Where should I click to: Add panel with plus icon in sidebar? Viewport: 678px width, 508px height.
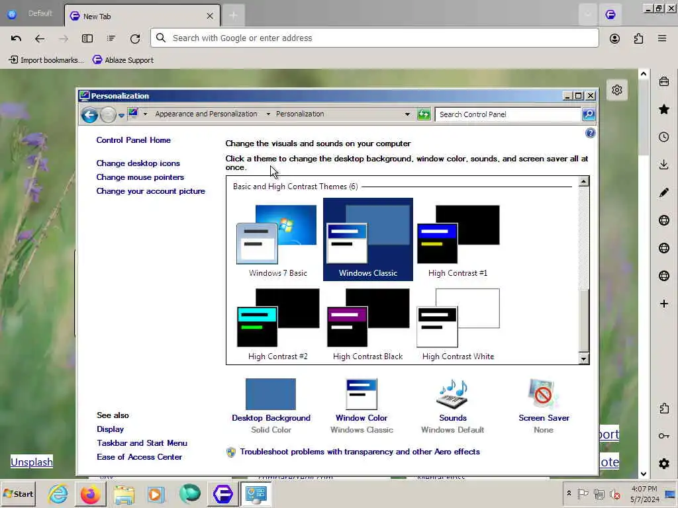click(x=664, y=304)
